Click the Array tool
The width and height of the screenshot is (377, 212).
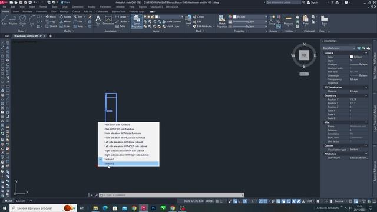(x=78, y=26)
